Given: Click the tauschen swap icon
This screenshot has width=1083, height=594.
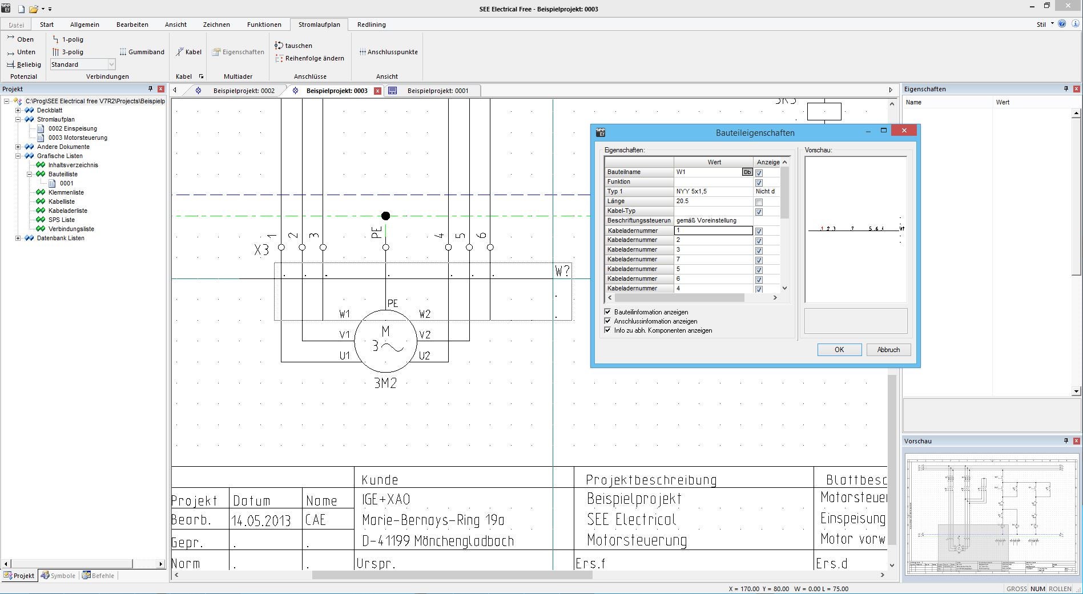Looking at the screenshot, I should click(279, 46).
